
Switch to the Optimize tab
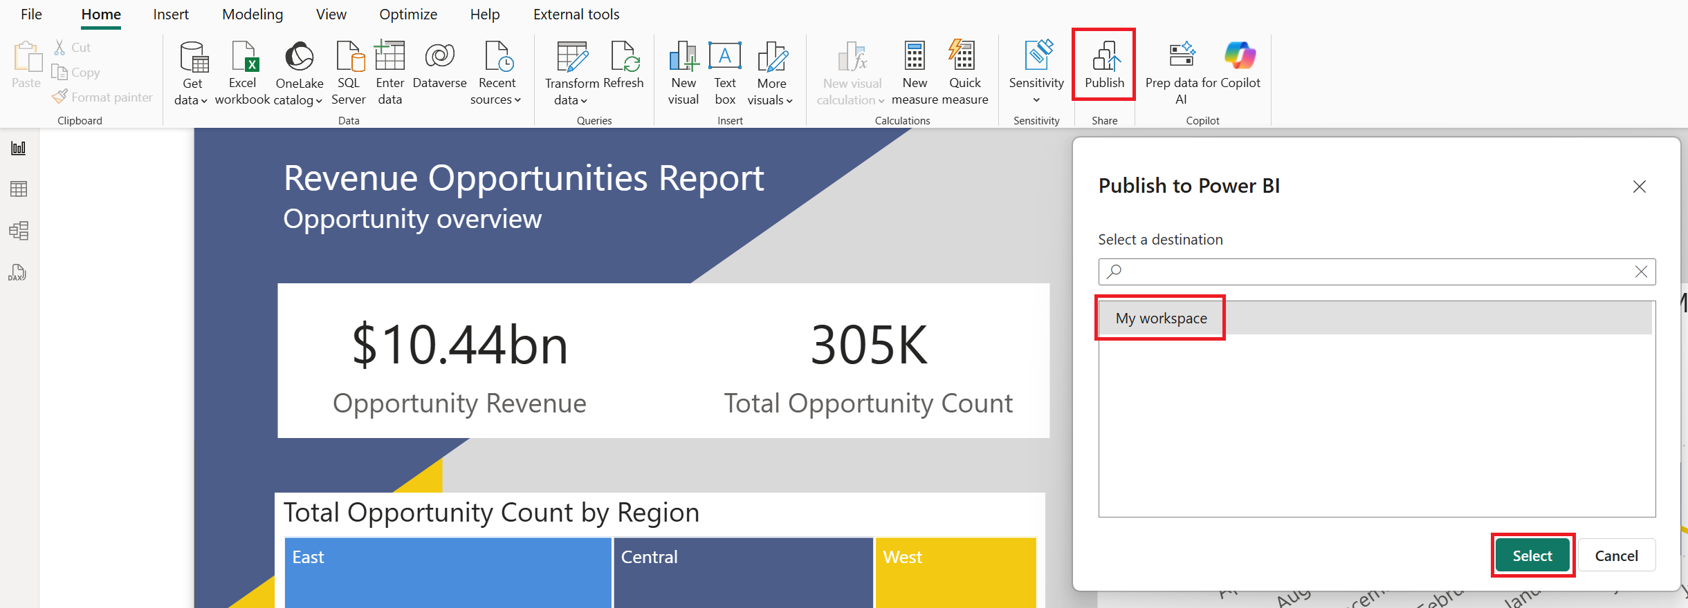[408, 15]
